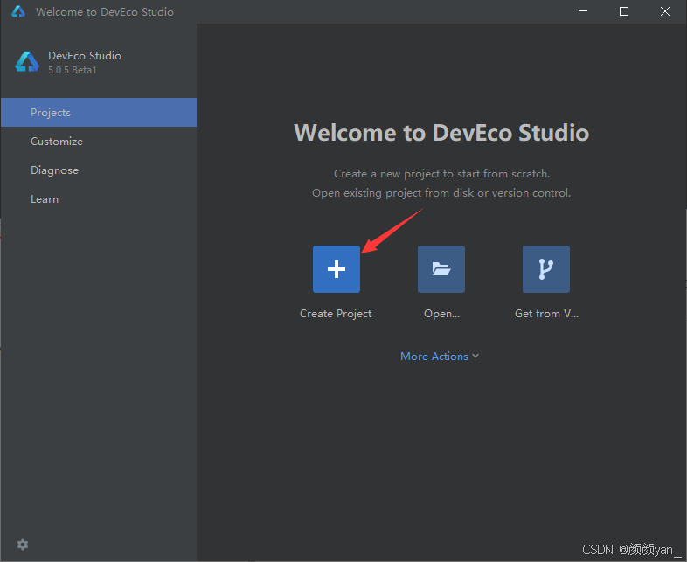Screen dimensions: 687x562
Task: Click the DevEco Studio logo in sidebar
Action: (27, 62)
